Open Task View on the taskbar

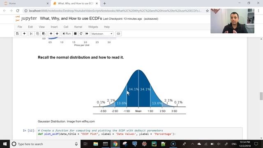click(x=85, y=144)
